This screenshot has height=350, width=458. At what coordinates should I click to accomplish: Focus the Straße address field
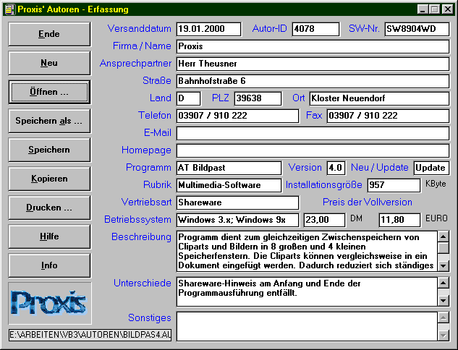coord(313,81)
